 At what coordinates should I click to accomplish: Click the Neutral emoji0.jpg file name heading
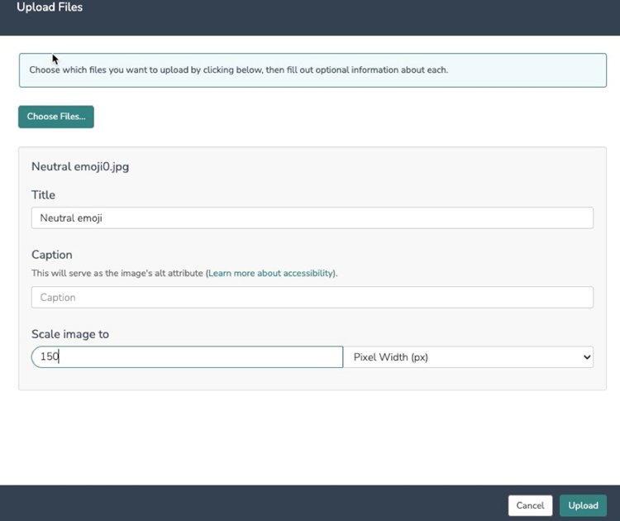point(80,166)
